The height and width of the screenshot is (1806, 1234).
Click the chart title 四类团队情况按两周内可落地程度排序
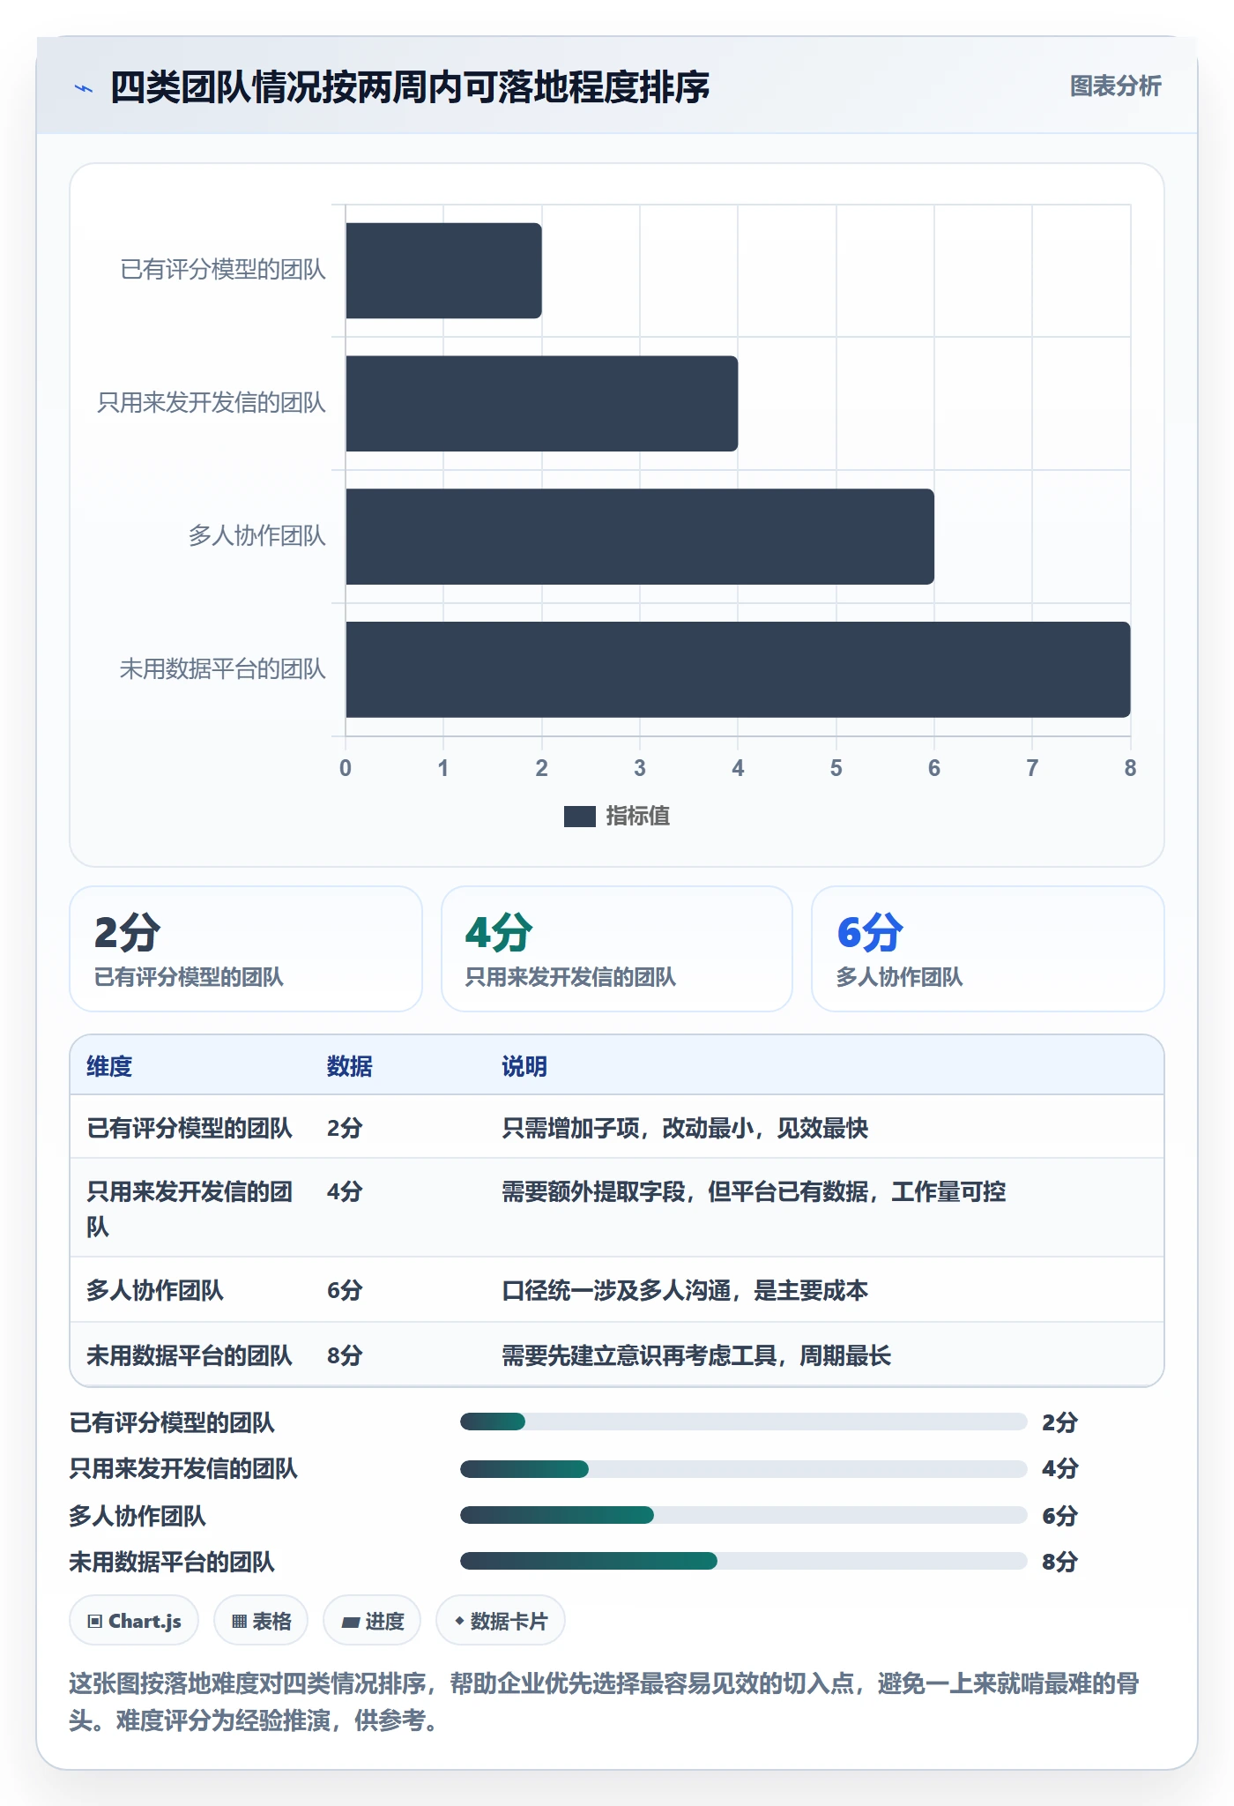(410, 87)
